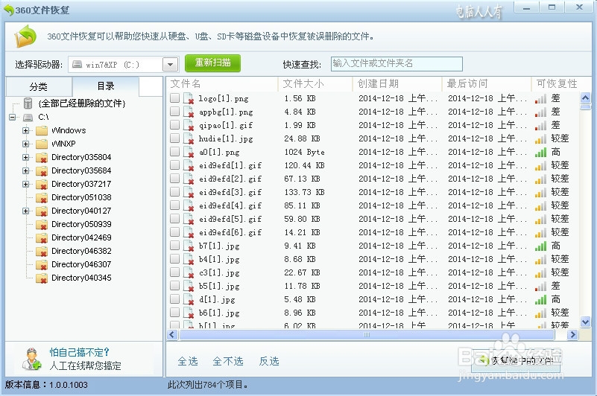Expand the Directory035804 node
The height and width of the screenshot is (396, 597).
(25, 157)
